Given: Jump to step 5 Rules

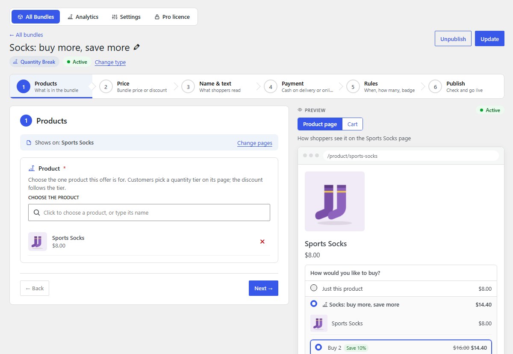Looking at the screenshot, I should (381, 86).
